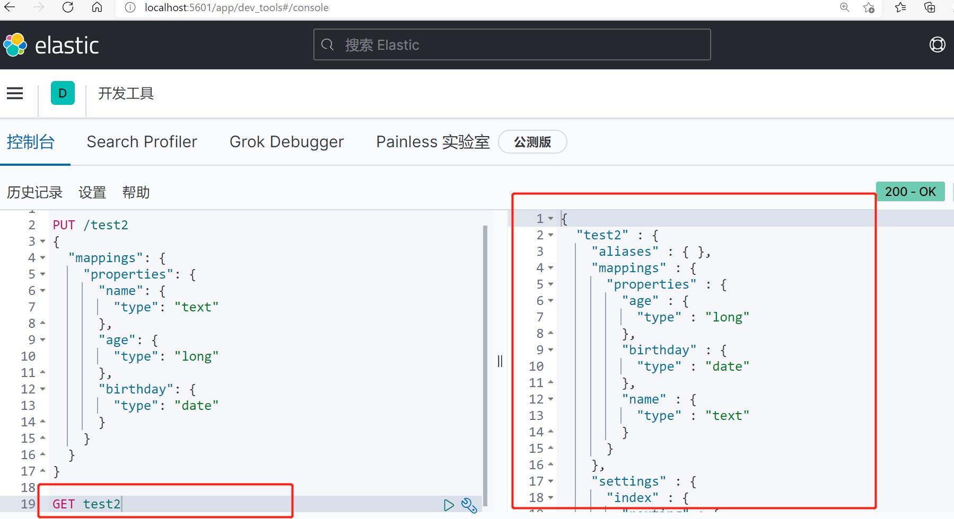Image resolution: width=954 pixels, height=519 pixels.
Task: Open the wrench actions menu for request
Action: point(469,505)
